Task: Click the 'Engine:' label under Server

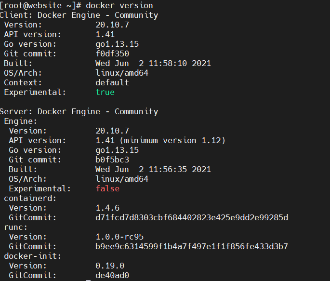Action: (20, 121)
